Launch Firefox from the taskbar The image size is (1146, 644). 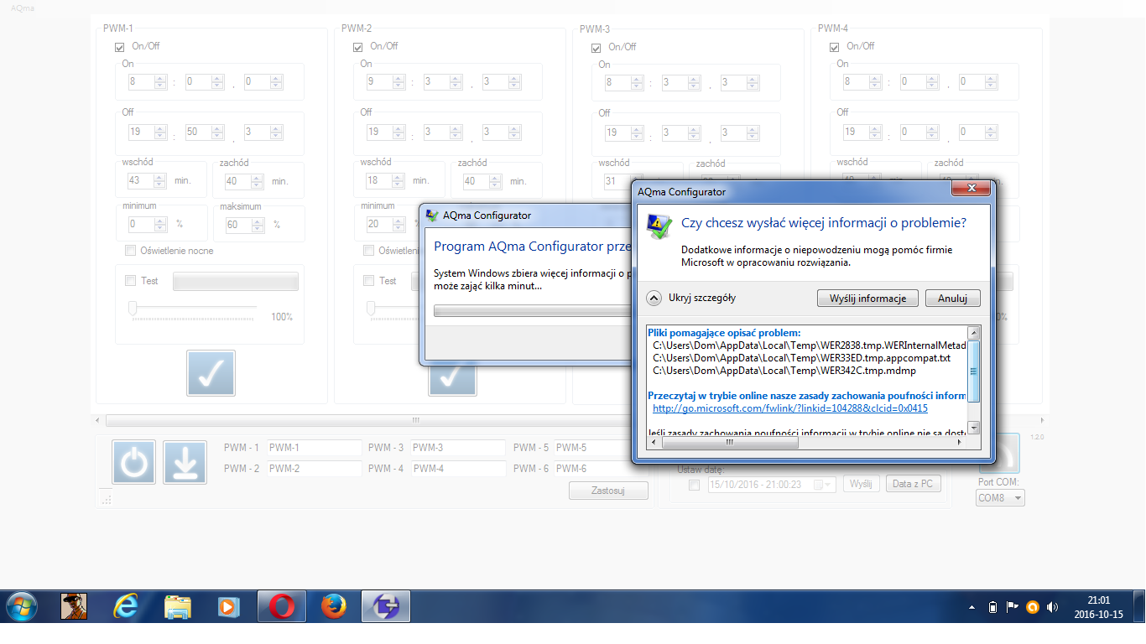(333, 605)
